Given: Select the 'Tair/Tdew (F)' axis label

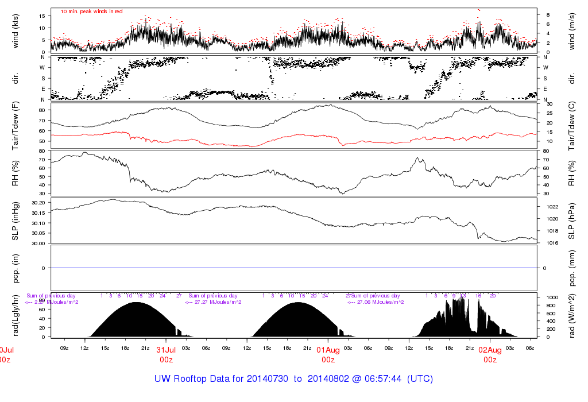Looking at the screenshot, I should 16,126.
